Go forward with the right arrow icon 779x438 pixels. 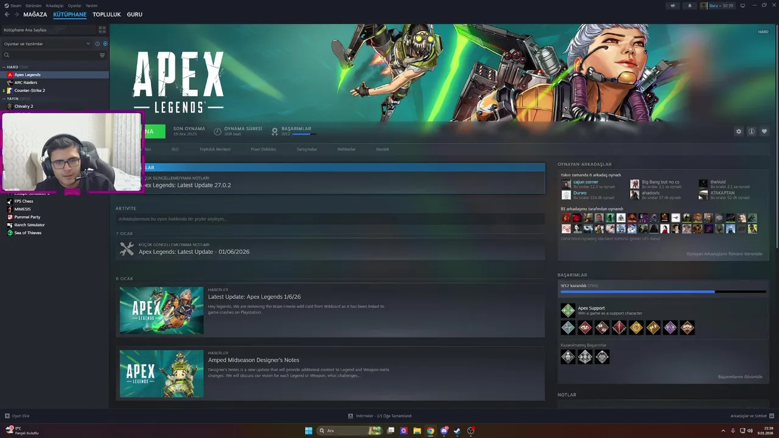(16, 15)
